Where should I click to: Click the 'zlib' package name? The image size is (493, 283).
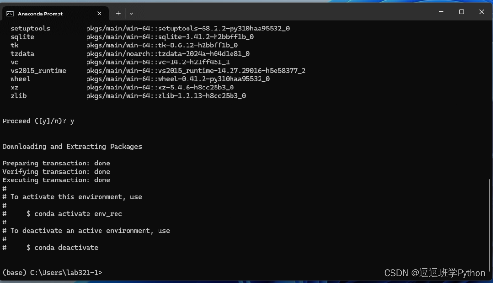pos(18,96)
